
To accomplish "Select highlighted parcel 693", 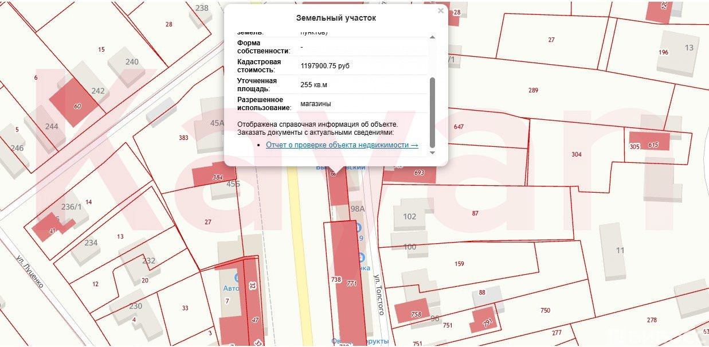I will (x=416, y=173).
